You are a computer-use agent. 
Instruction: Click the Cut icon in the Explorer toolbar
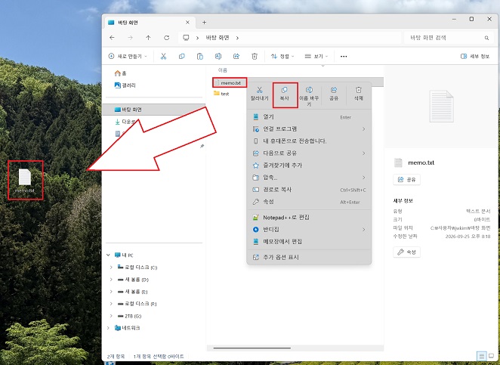[163, 57]
